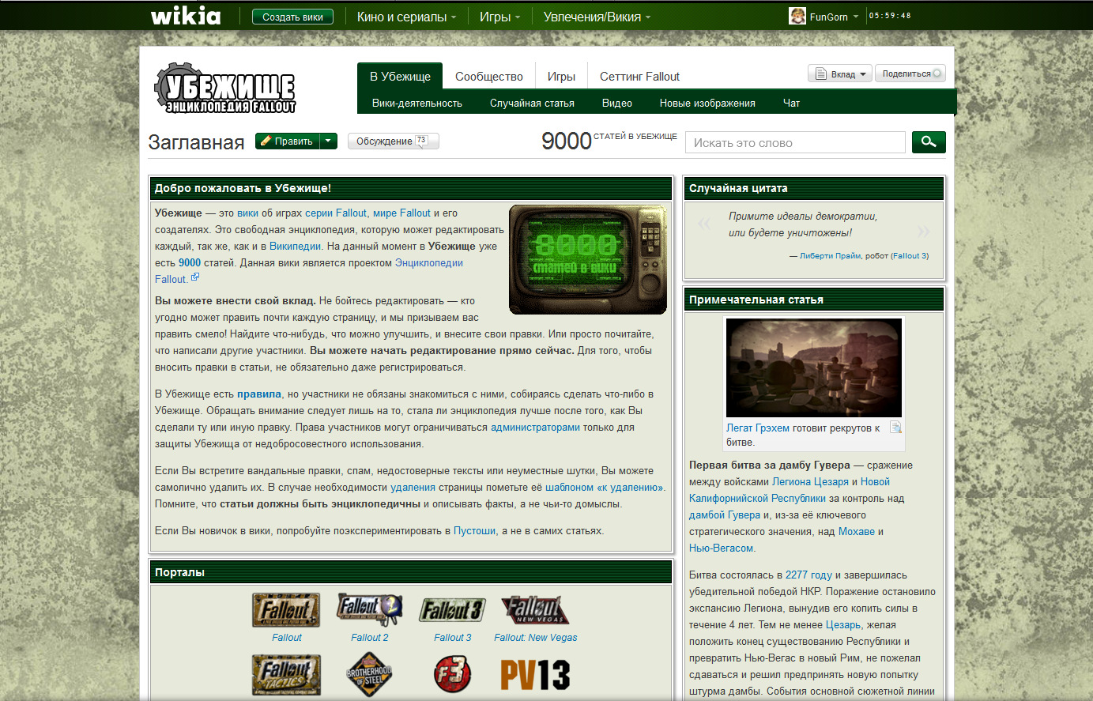This screenshot has height=701, width=1093.
Task: Click the 9000 articles terminal image
Action: [x=588, y=259]
